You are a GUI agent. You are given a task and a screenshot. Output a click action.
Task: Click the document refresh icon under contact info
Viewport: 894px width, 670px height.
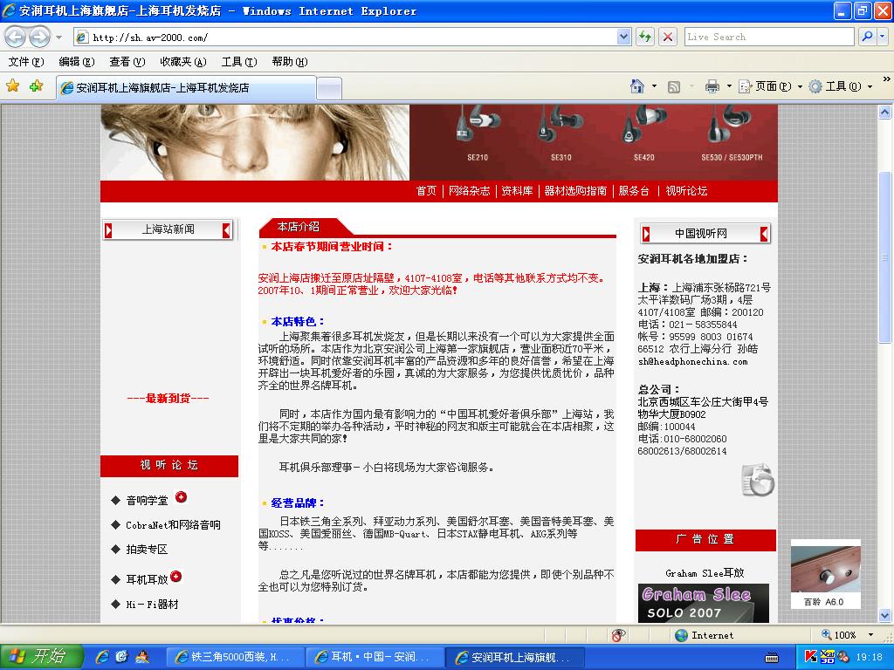coord(758,480)
